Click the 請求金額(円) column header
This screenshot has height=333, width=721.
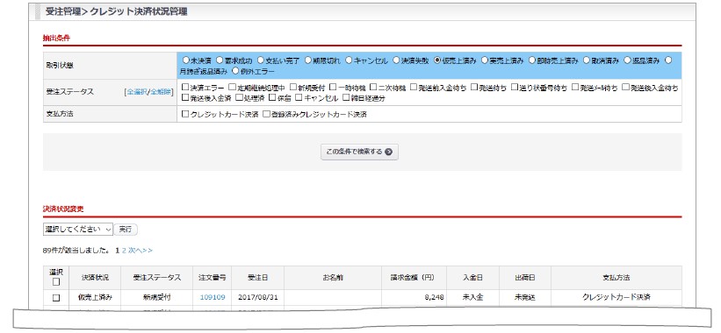(x=414, y=278)
